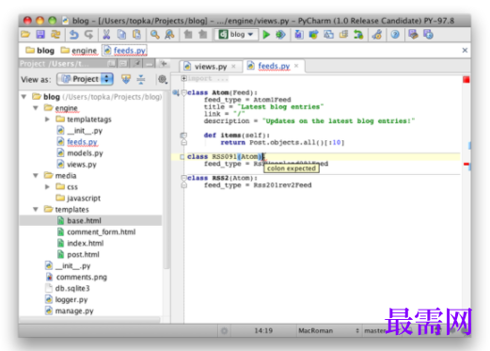
Task: Collapse the media folder tree node
Action: 36,175
